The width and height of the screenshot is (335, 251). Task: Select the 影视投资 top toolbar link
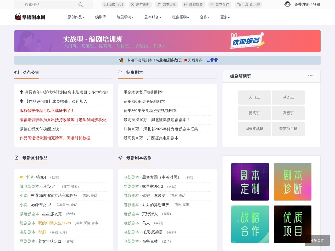click(193, 4)
